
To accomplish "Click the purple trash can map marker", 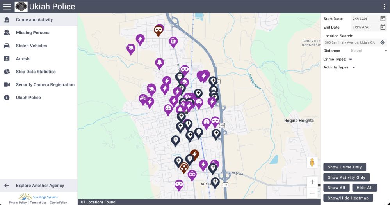I will tap(173, 41).
